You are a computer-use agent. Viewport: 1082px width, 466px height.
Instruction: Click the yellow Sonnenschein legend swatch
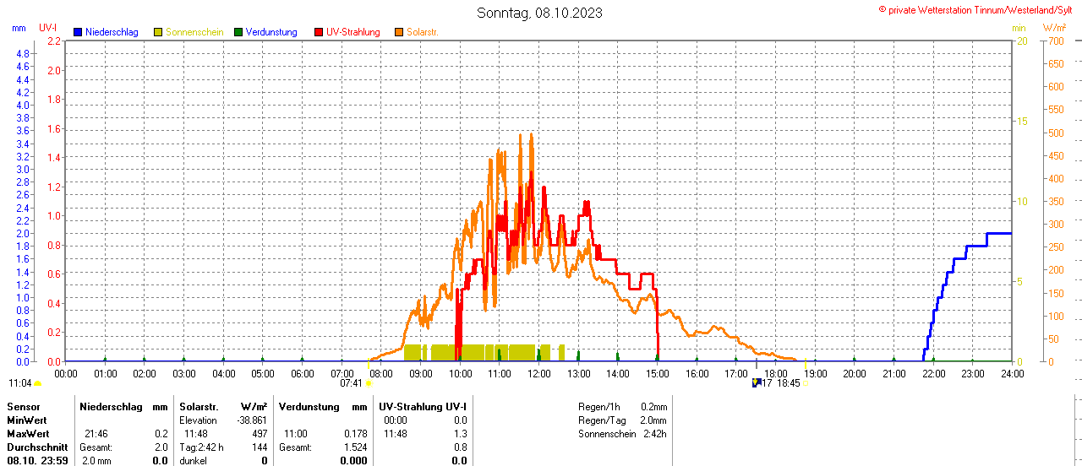pyautogui.click(x=158, y=32)
